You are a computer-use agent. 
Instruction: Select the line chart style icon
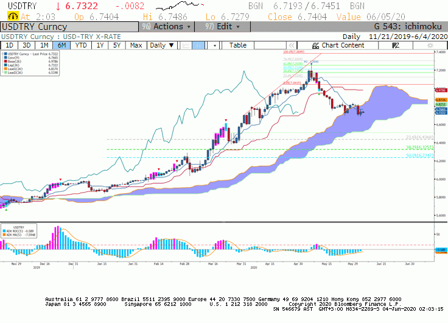tap(186, 46)
